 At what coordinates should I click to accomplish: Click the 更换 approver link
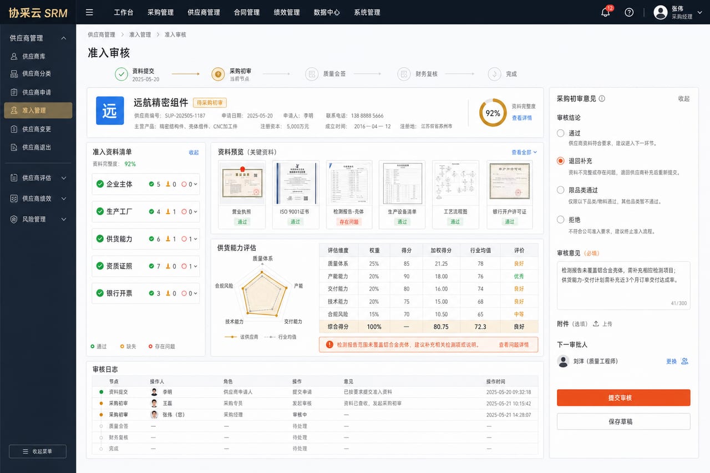(x=671, y=361)
